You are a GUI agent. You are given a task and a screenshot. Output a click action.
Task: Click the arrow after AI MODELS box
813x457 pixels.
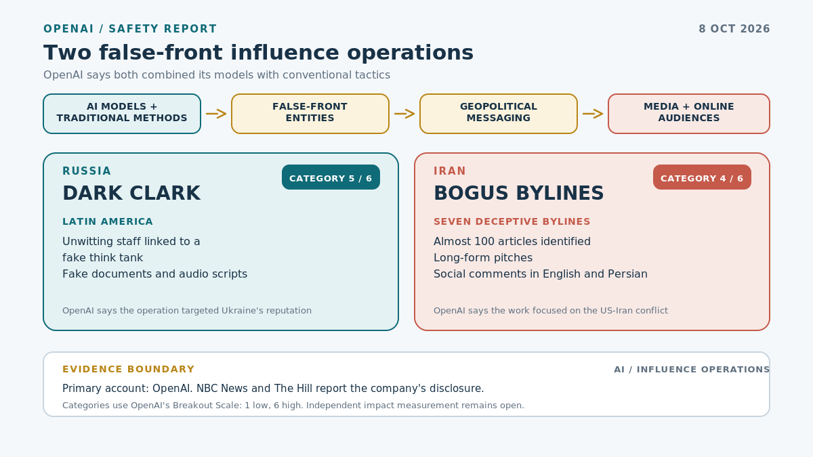click(x=216, y=114)
